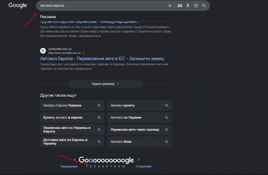Image resolution: width=268 pixels, height=175 pixels.
Task: Go to results page 4
Action: click(x=99, y=166)
